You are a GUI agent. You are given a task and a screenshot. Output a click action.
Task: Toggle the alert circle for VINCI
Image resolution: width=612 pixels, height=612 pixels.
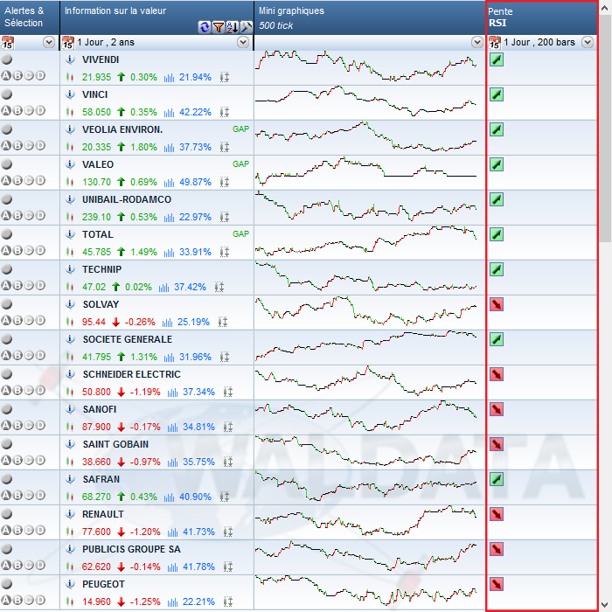tap(7, 94)
